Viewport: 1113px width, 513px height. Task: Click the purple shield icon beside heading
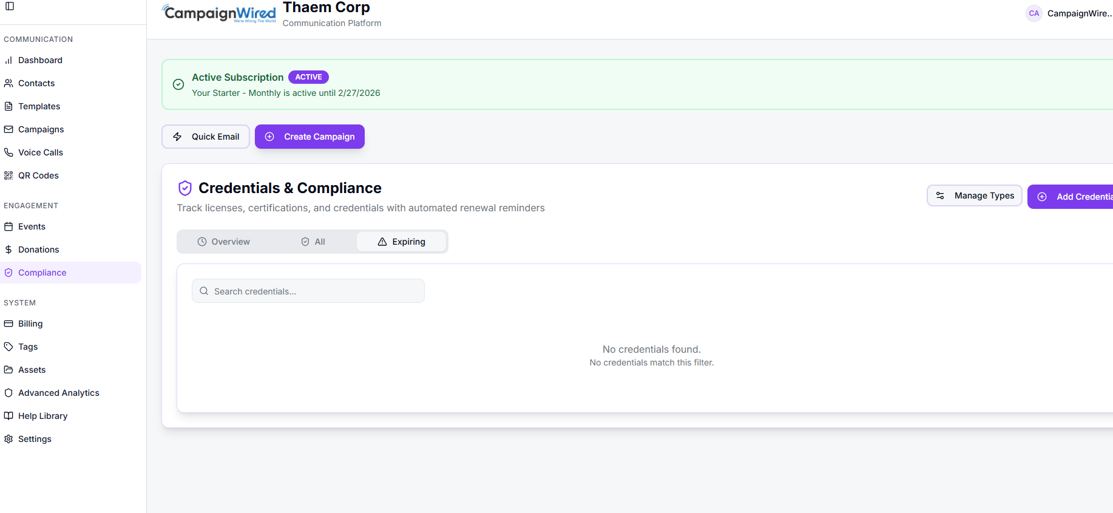[x=185, y=188]
